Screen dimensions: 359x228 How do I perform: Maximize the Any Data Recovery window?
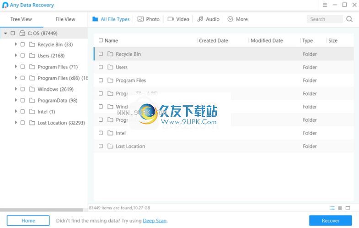pyautogui.click(x=344, y=5)
